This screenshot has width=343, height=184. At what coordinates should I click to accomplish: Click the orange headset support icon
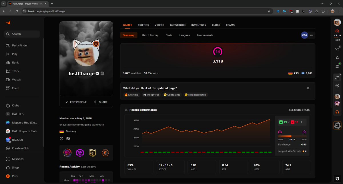tap(337, 112)
